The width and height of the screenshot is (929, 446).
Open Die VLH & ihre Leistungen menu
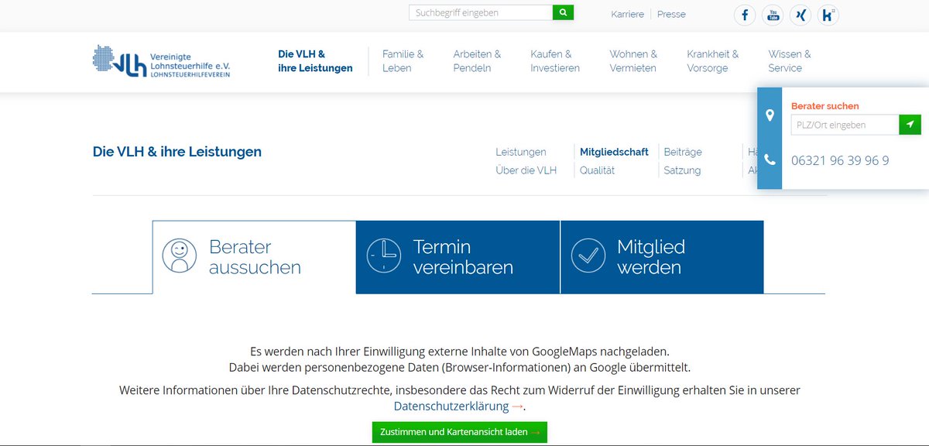tap(315, 61)
